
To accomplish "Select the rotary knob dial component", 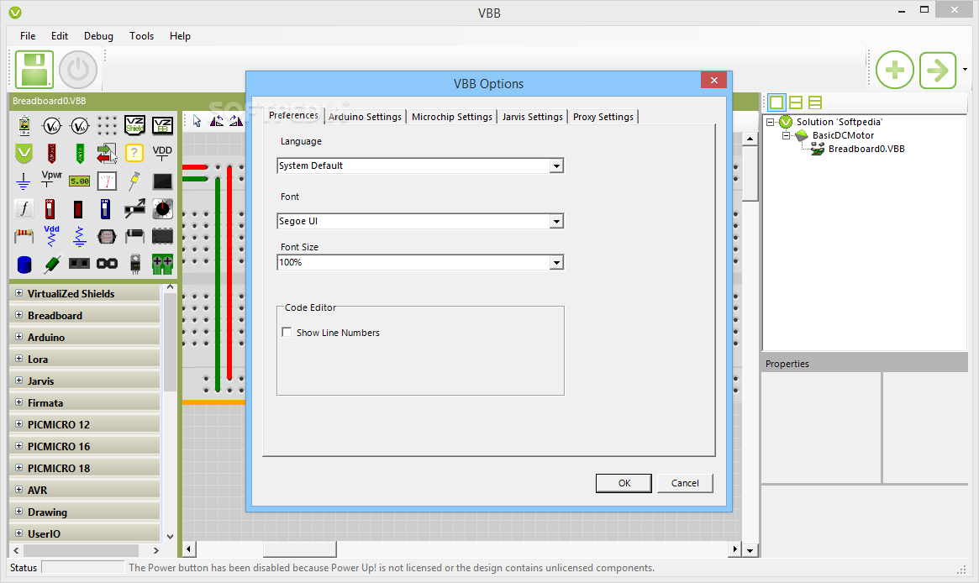I will click(162, 208).
